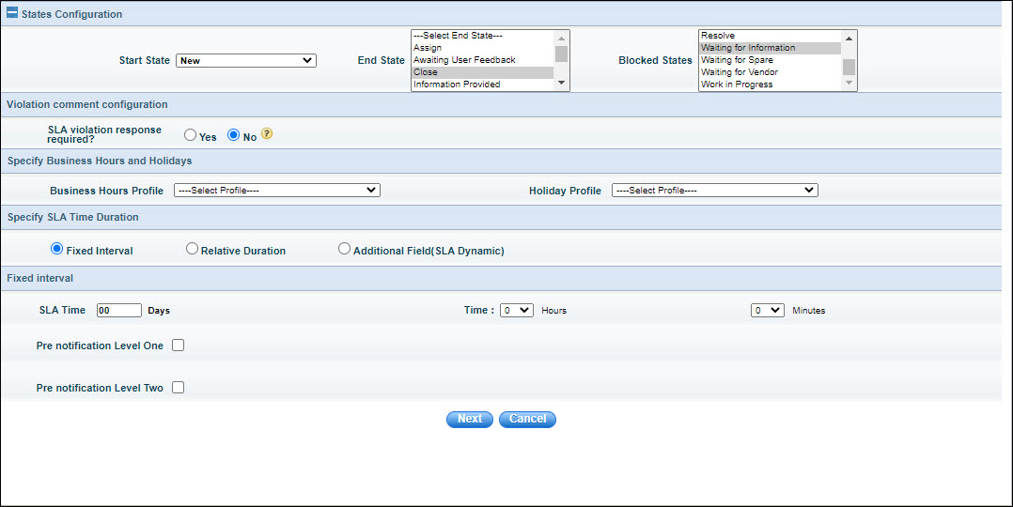The width and height of the screenshot is (1013, 507).
Task: Collapse the States Configuration section
Action: click(x=12, y=14)
